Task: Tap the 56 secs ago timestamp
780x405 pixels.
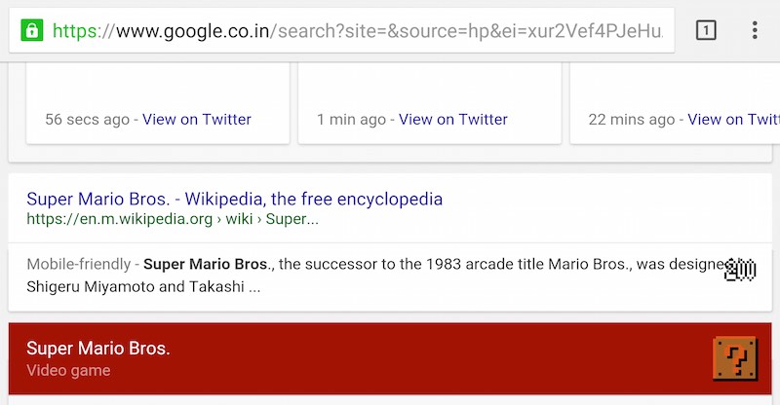Action: coord(87,120)
